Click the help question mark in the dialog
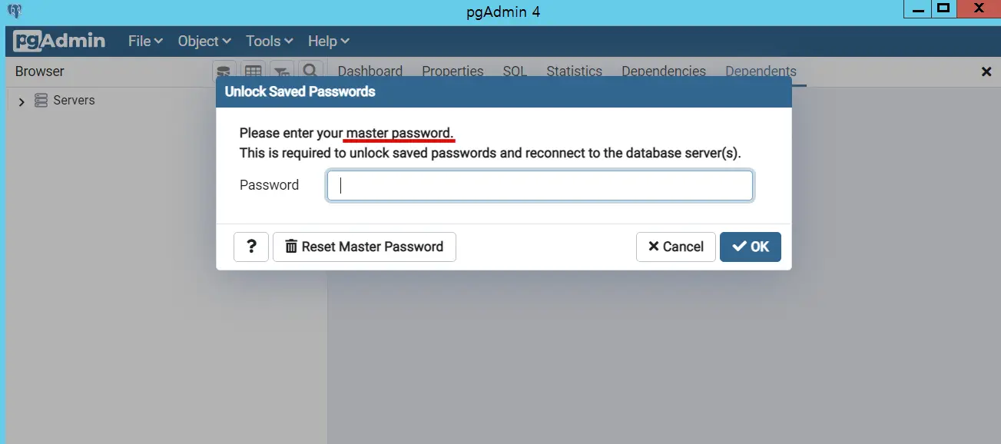The image size is (1001, 444). coord(251,247)
